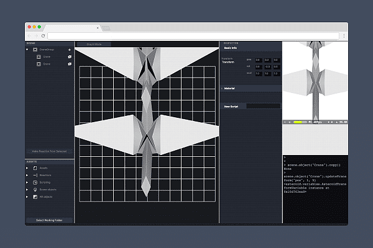Expand the Assets folder
373x248 pixels.
click(27, 168)
